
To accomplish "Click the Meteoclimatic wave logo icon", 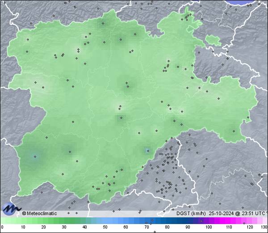I will pos(11,208).
